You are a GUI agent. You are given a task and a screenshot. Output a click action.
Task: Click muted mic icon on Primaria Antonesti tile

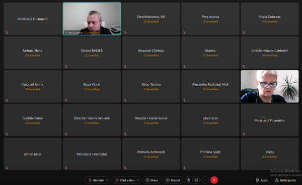coord(125,168)
